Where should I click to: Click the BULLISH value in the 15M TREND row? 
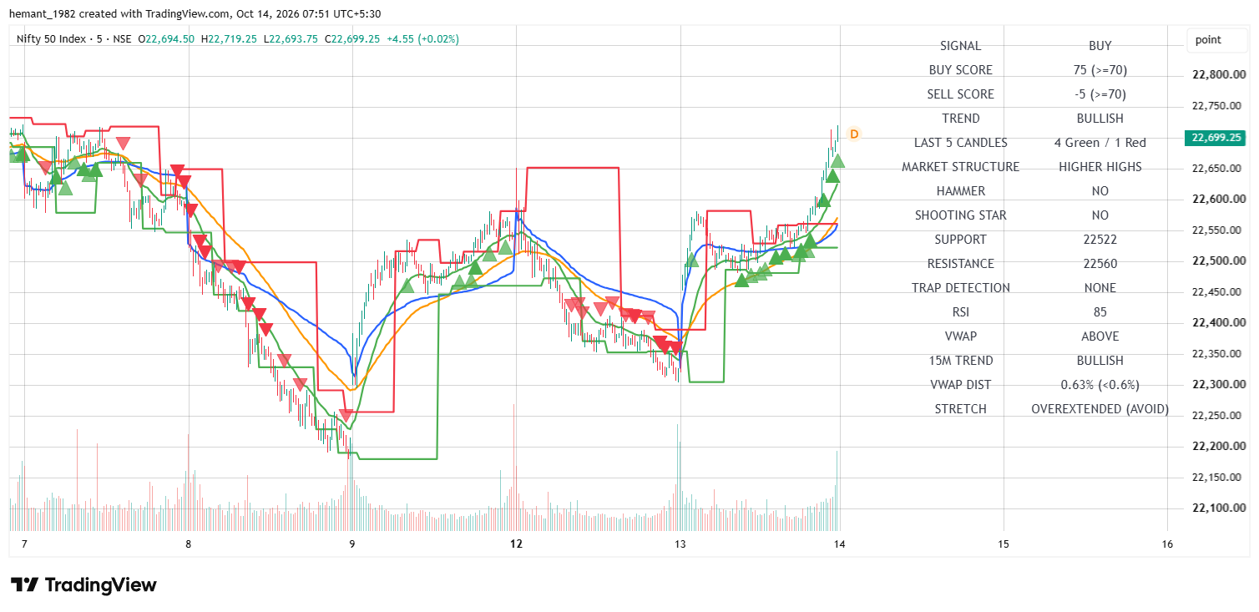1100,361
